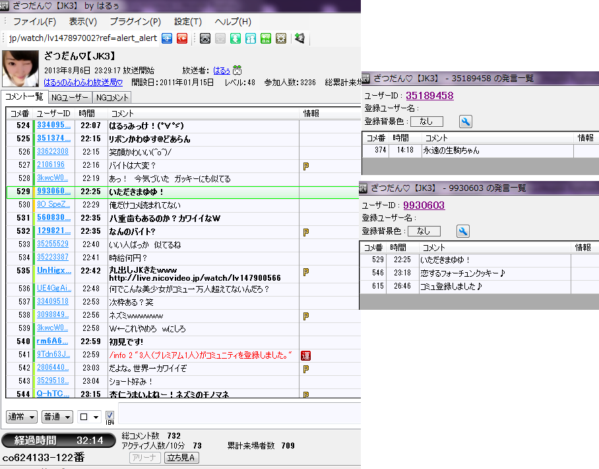The width and height of the screenshot is (599, 469).
Task: Click the P premium icon on comment 527
Action: coord(306,166)
